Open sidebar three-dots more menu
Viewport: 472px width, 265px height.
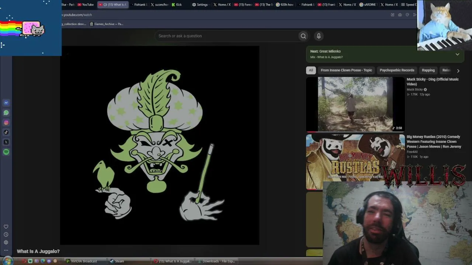click(x=6, y=250)
